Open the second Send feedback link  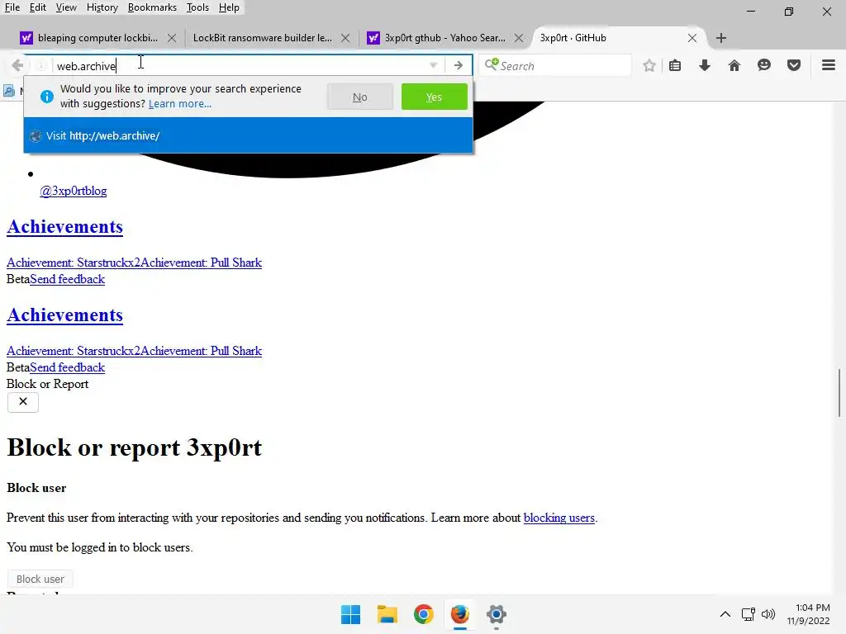tap(68, 367)
